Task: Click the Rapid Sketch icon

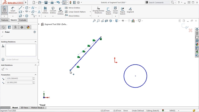Action: 123,11
